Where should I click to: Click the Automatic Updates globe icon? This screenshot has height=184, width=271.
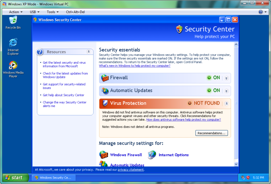105,90
